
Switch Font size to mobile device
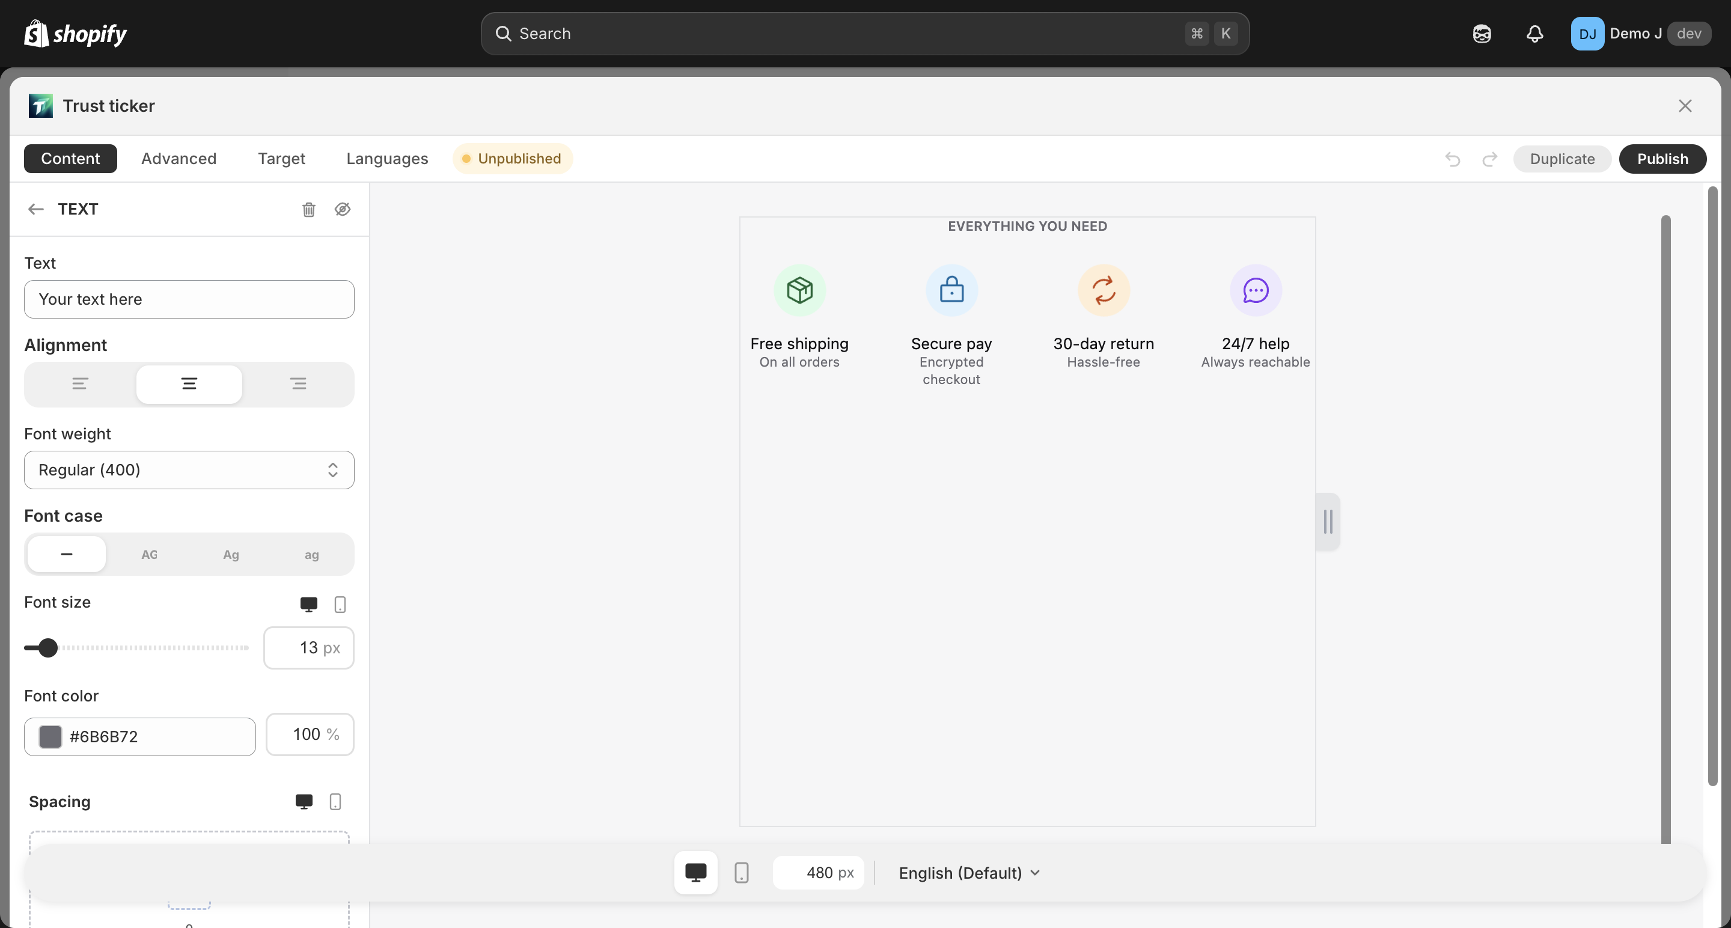click(x=340, y=604)
